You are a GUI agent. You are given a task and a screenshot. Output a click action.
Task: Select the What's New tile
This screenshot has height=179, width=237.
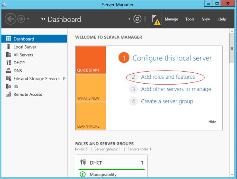coord(90,87)
